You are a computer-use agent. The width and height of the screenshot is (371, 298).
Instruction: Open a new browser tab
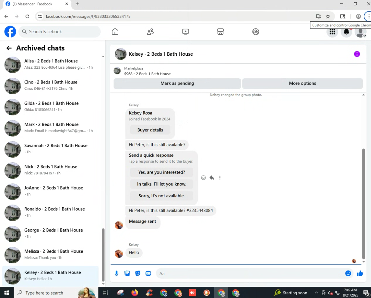click(x=77, y=4)
